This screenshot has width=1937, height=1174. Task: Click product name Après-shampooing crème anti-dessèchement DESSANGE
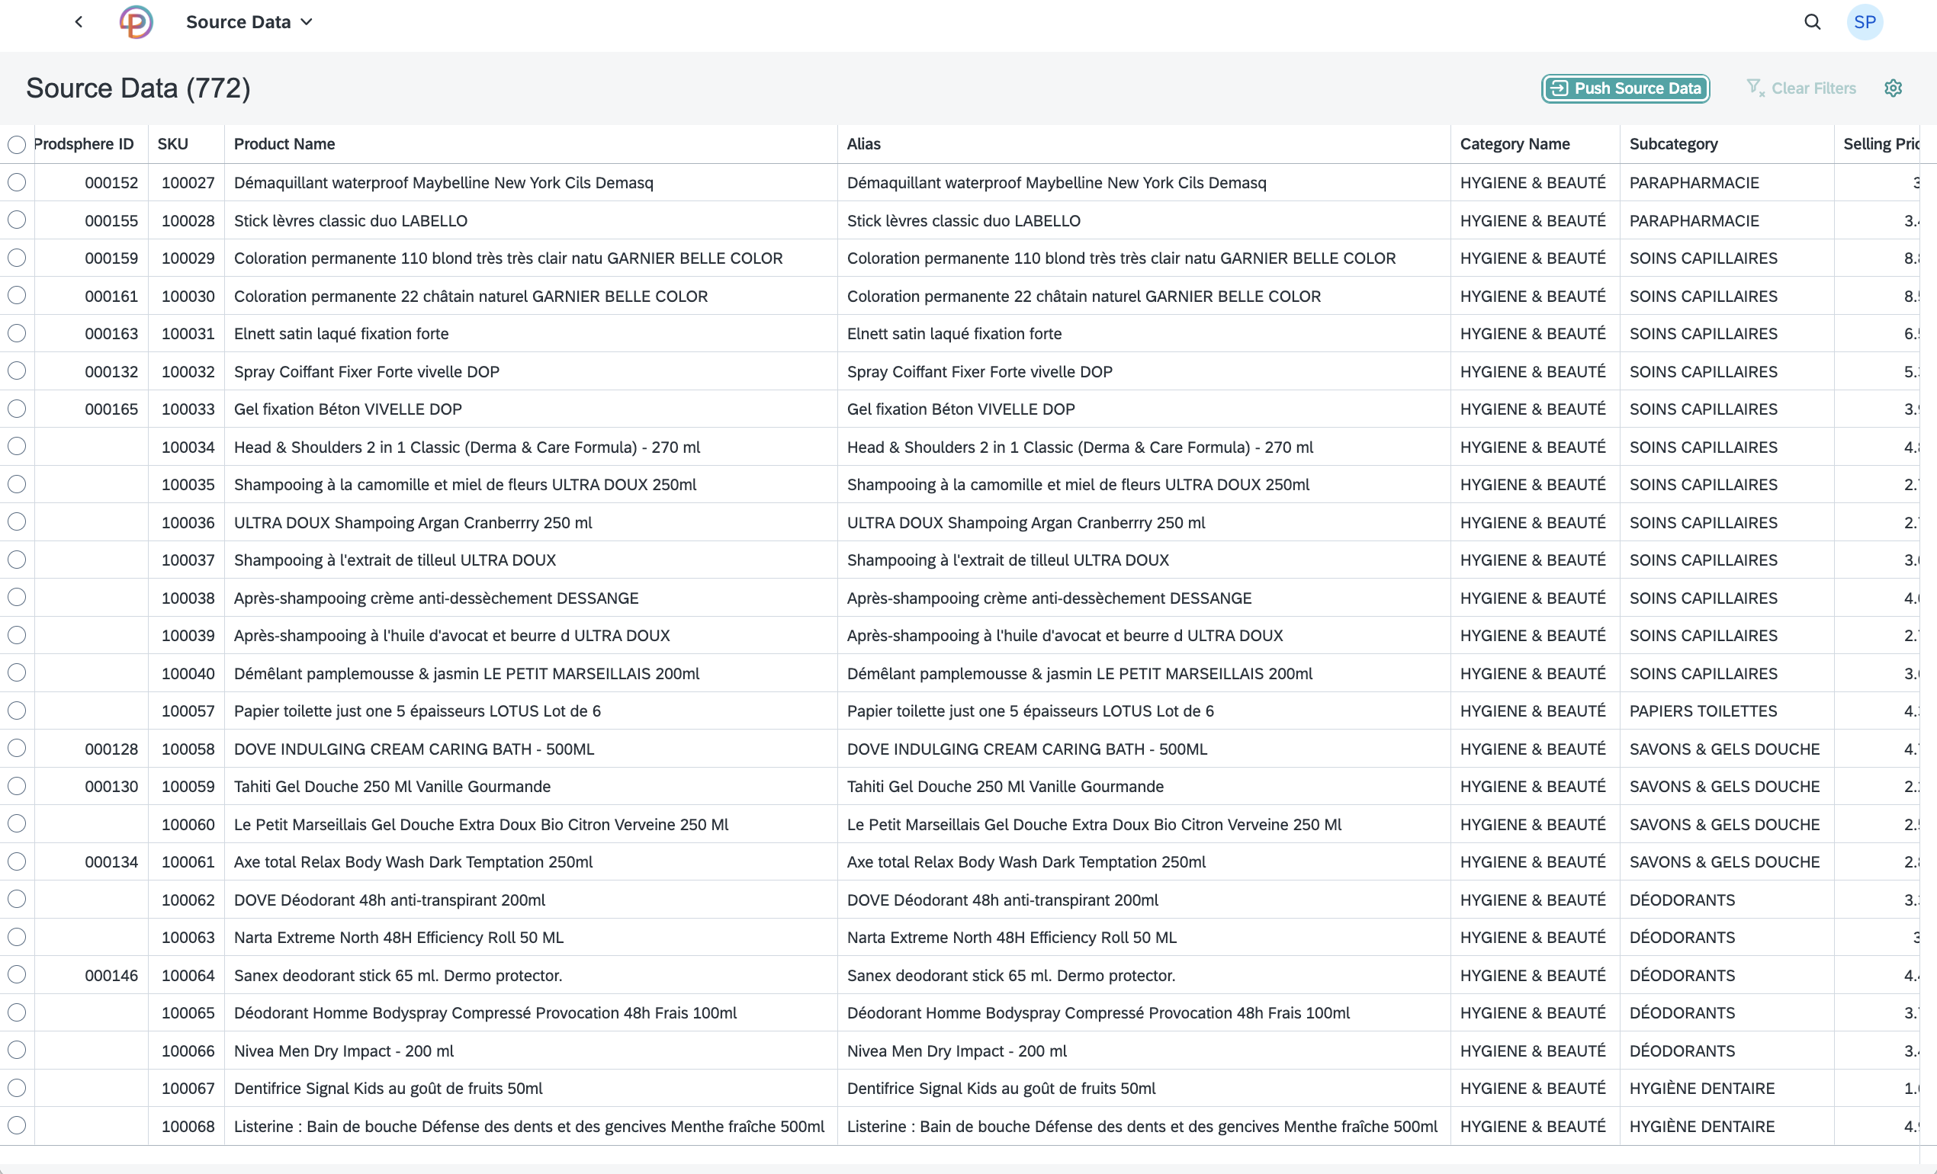click(x=436, y=598)
